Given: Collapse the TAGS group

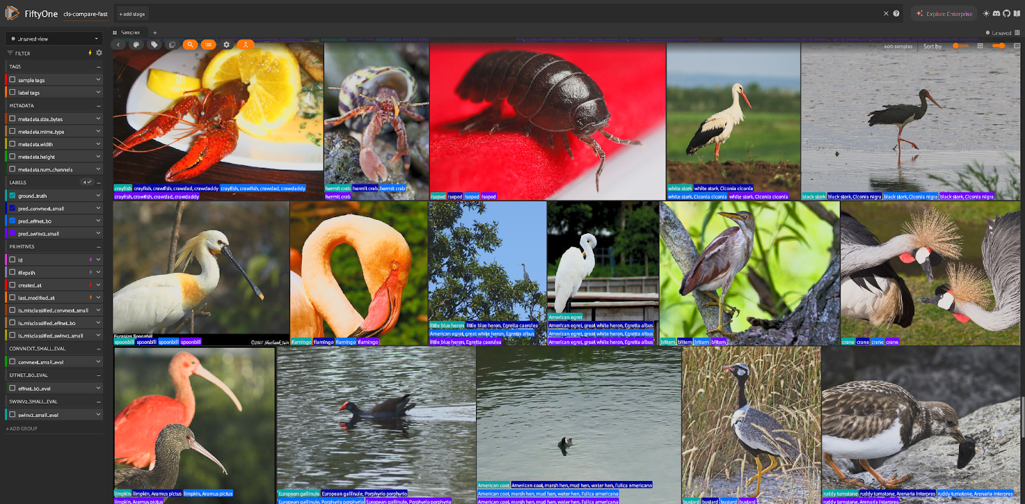Looking at the screenshot, I should point(99,67).
